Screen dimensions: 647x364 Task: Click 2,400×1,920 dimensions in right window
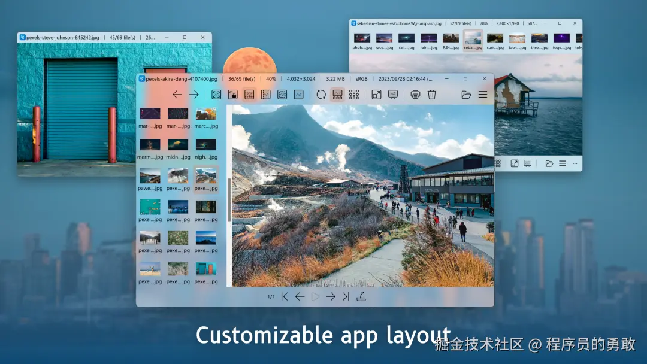(507, 23)
